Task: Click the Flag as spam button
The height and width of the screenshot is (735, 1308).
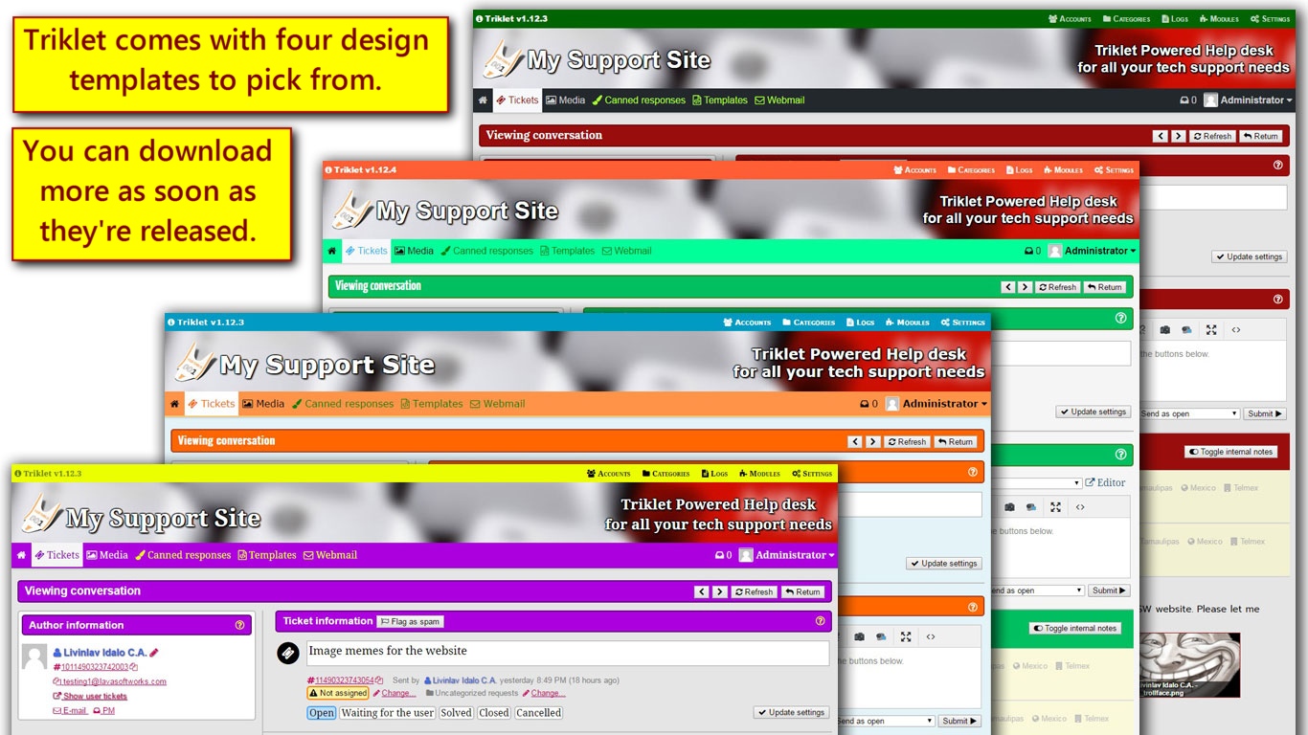Action: 410,621
